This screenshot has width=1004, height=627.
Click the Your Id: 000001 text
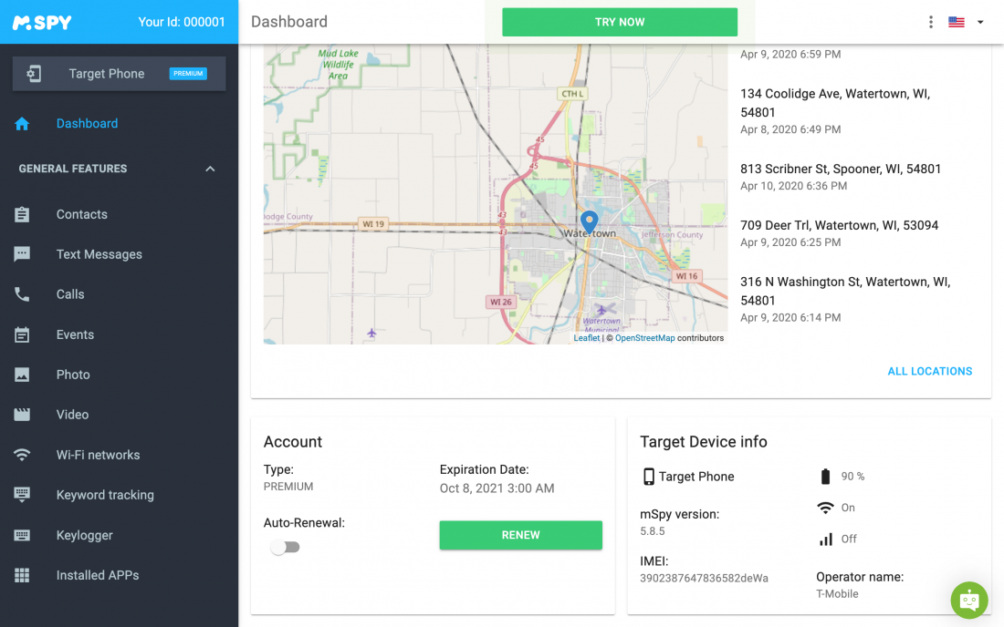tap(182, 22)
